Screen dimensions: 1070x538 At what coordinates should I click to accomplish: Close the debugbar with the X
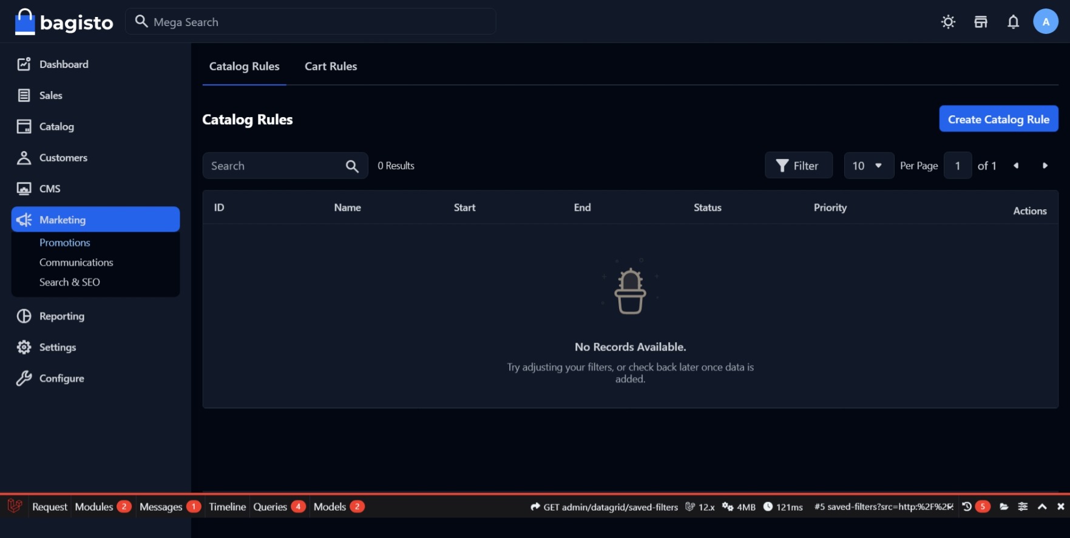coord(1060,506)
